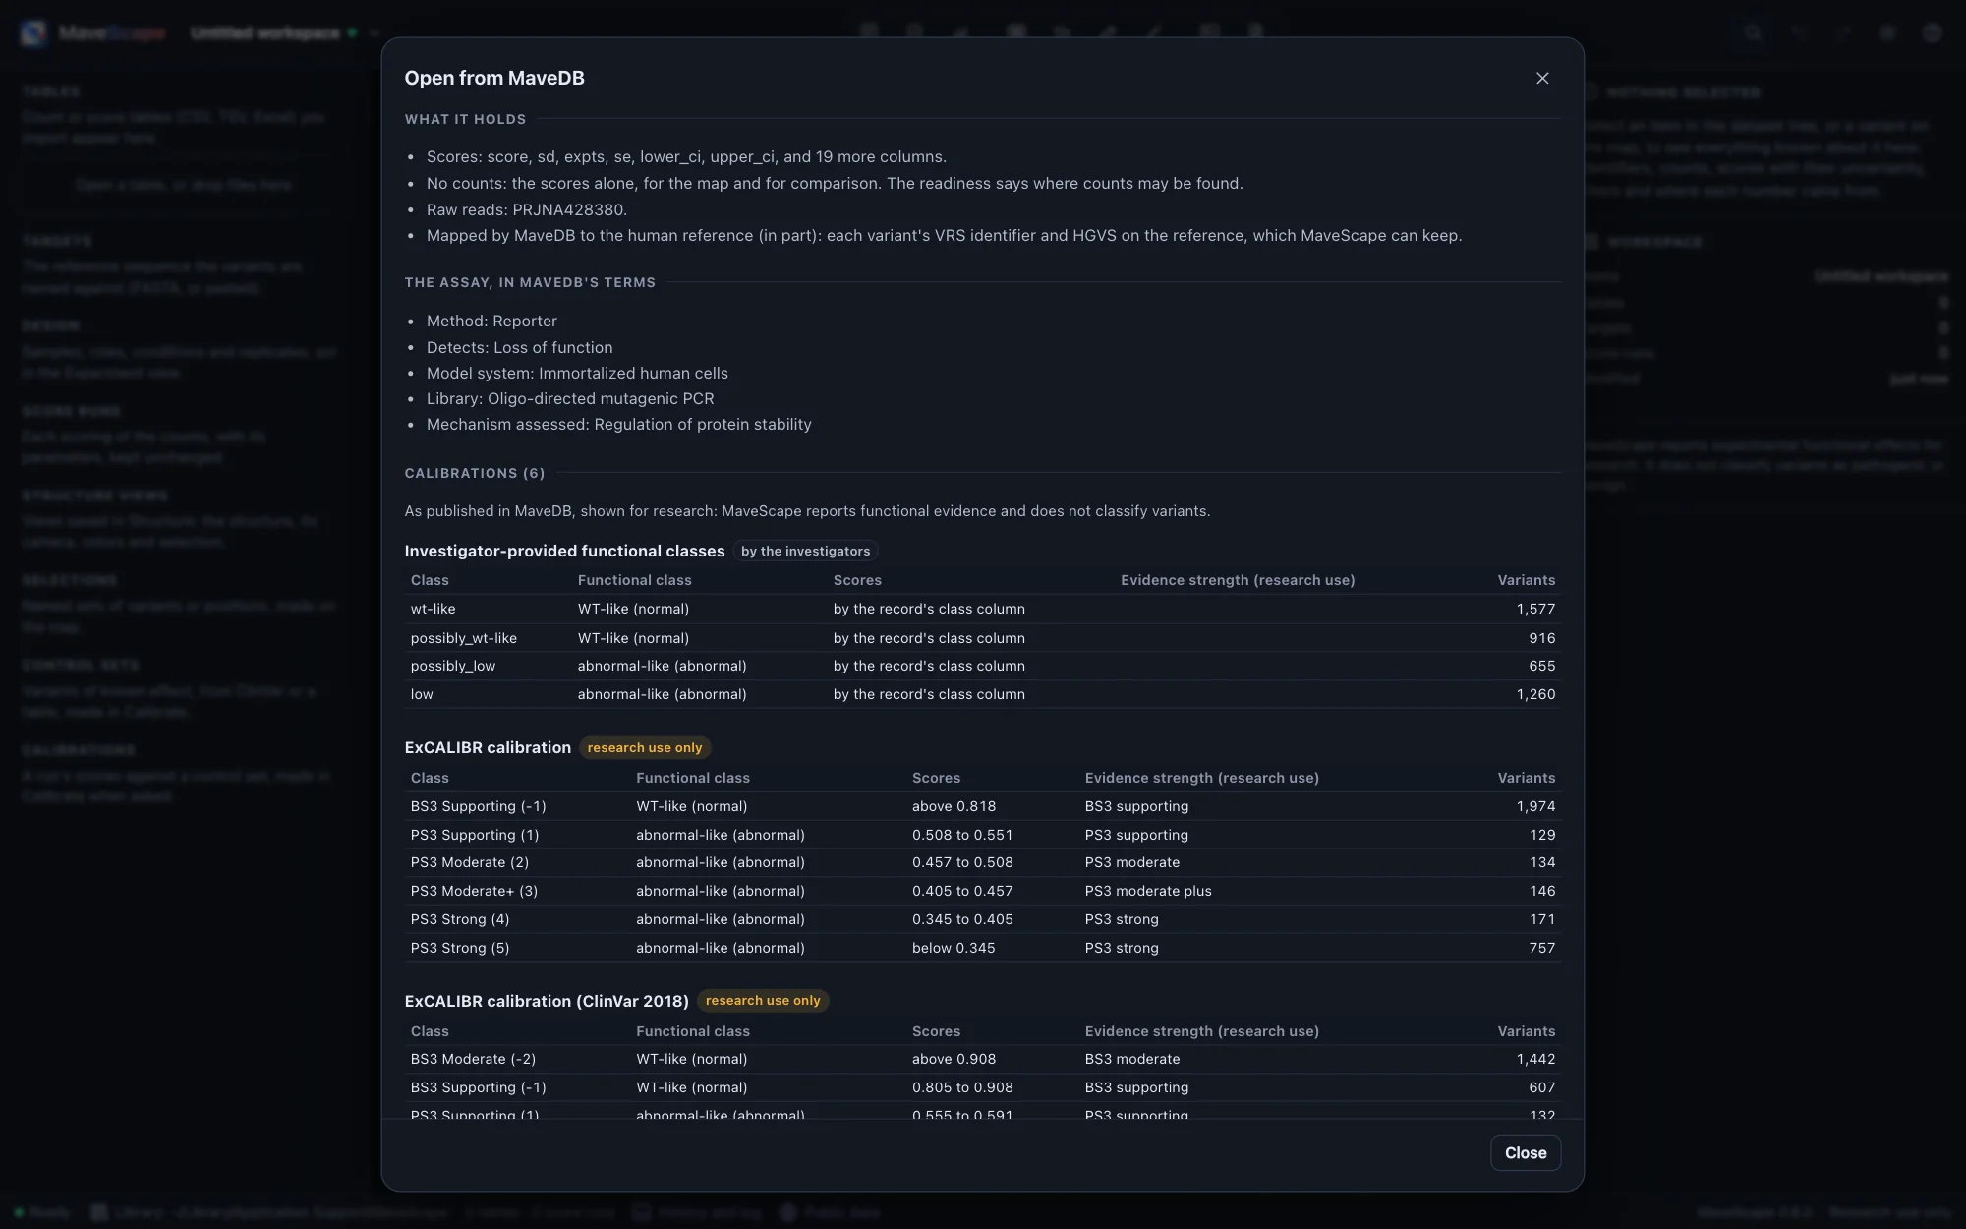Image resolution: width=1966 pixels, height=1229 pixels.
Task: Click the research use only badge beside ExCALIBR calibration (ClinVar 2018)
Action: (x=763, y=1000)
